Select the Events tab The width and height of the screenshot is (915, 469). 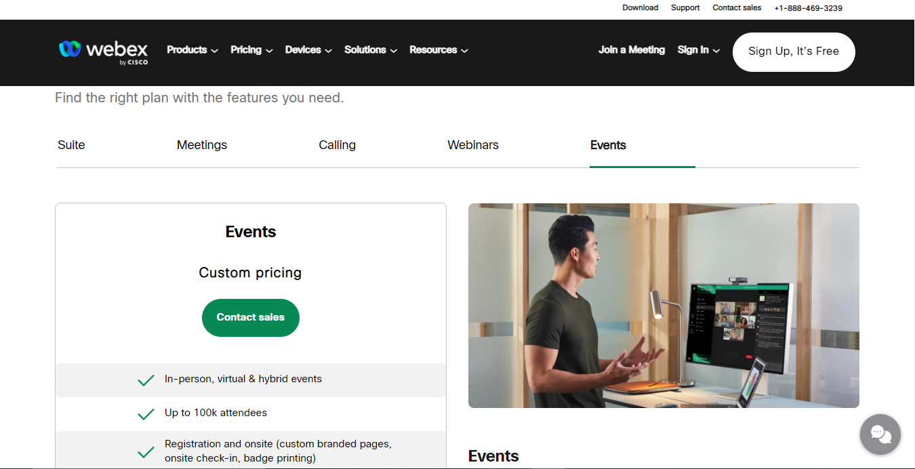pyautogui.click(x=608, y=145)
